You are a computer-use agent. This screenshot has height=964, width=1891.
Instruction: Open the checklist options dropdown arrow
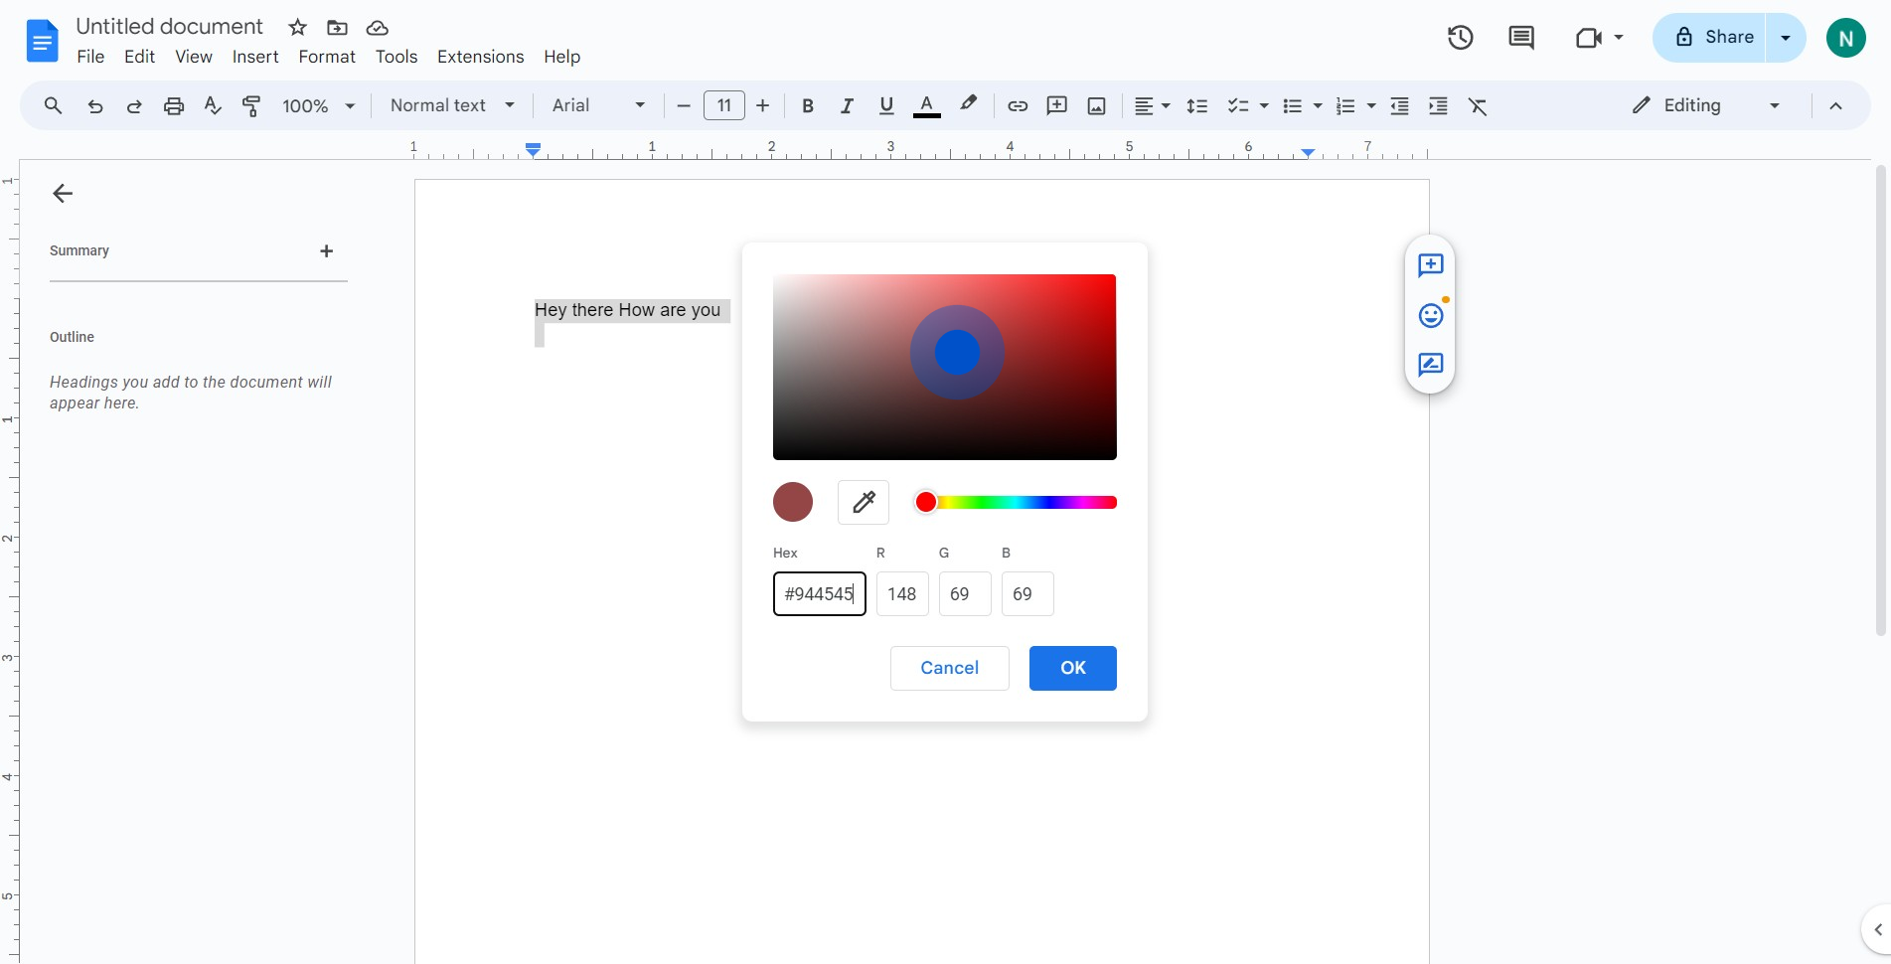(x=1264, y=106)
